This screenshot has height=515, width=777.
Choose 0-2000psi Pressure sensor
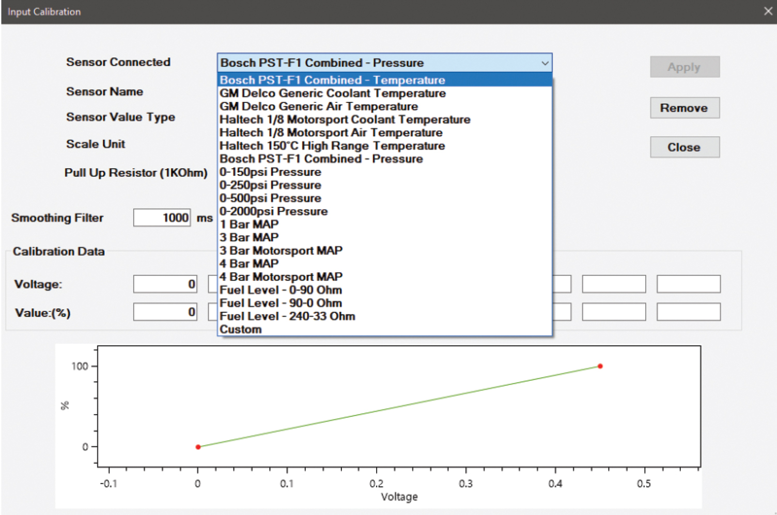[x=385, y=212]
